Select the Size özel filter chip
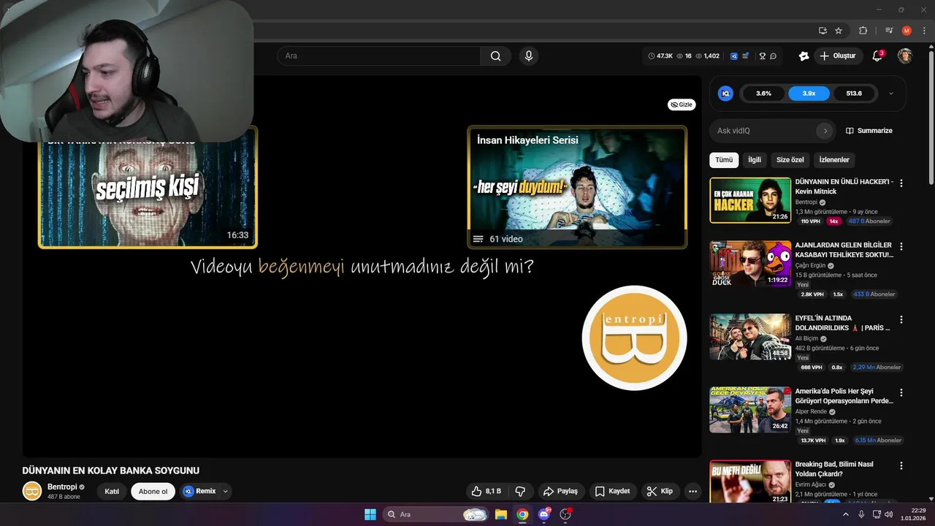This screenshot has height=526, width=935. click(x=790, y=160)
